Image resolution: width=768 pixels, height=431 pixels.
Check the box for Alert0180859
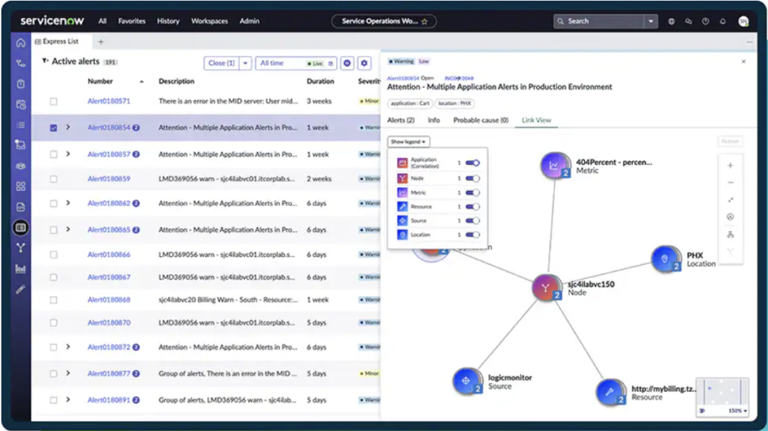53,178
